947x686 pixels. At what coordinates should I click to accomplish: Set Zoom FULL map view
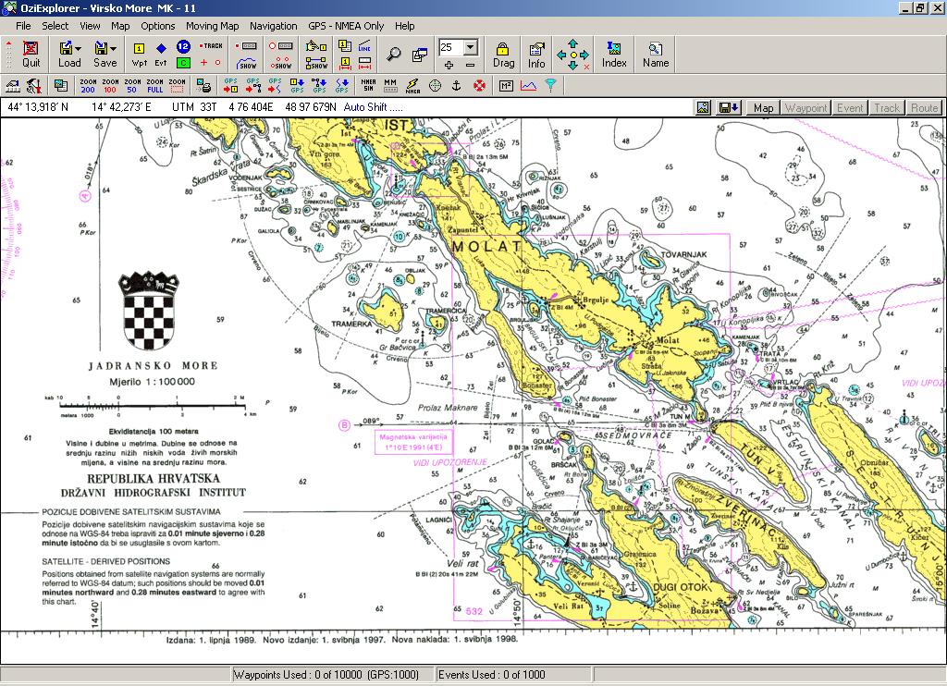tap(155, 86)
